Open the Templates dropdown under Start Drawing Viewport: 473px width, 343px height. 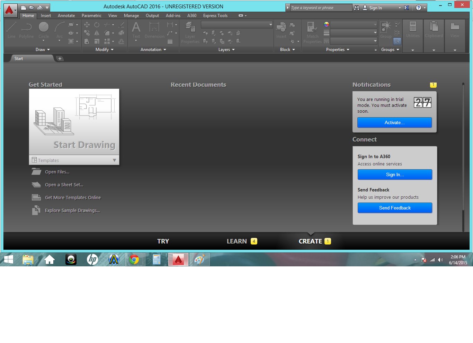74,160
